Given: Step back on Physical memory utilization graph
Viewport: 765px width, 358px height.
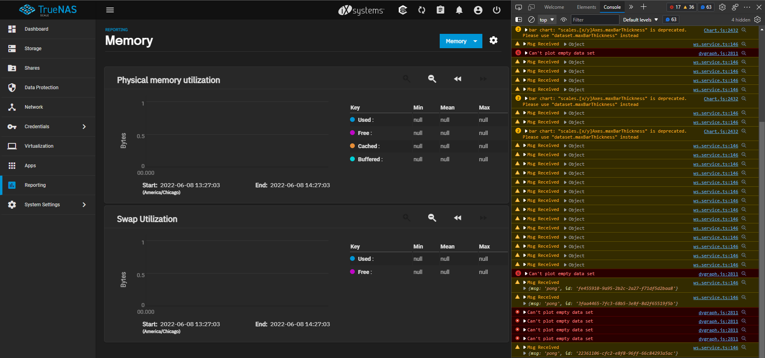Looking at the screenshot, I should (458, 79).
